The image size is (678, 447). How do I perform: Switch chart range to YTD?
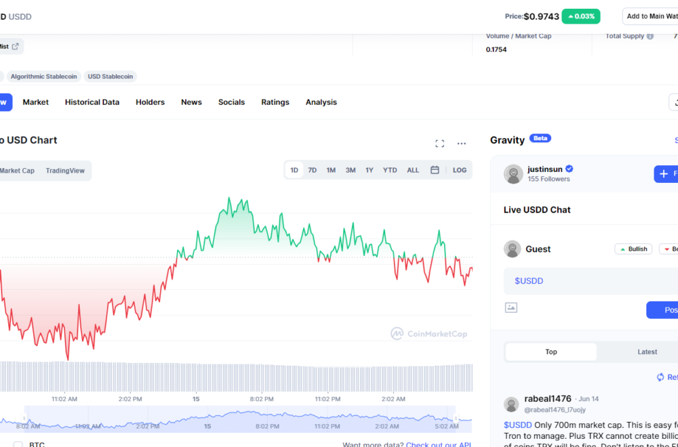click(x=390, y=170)
